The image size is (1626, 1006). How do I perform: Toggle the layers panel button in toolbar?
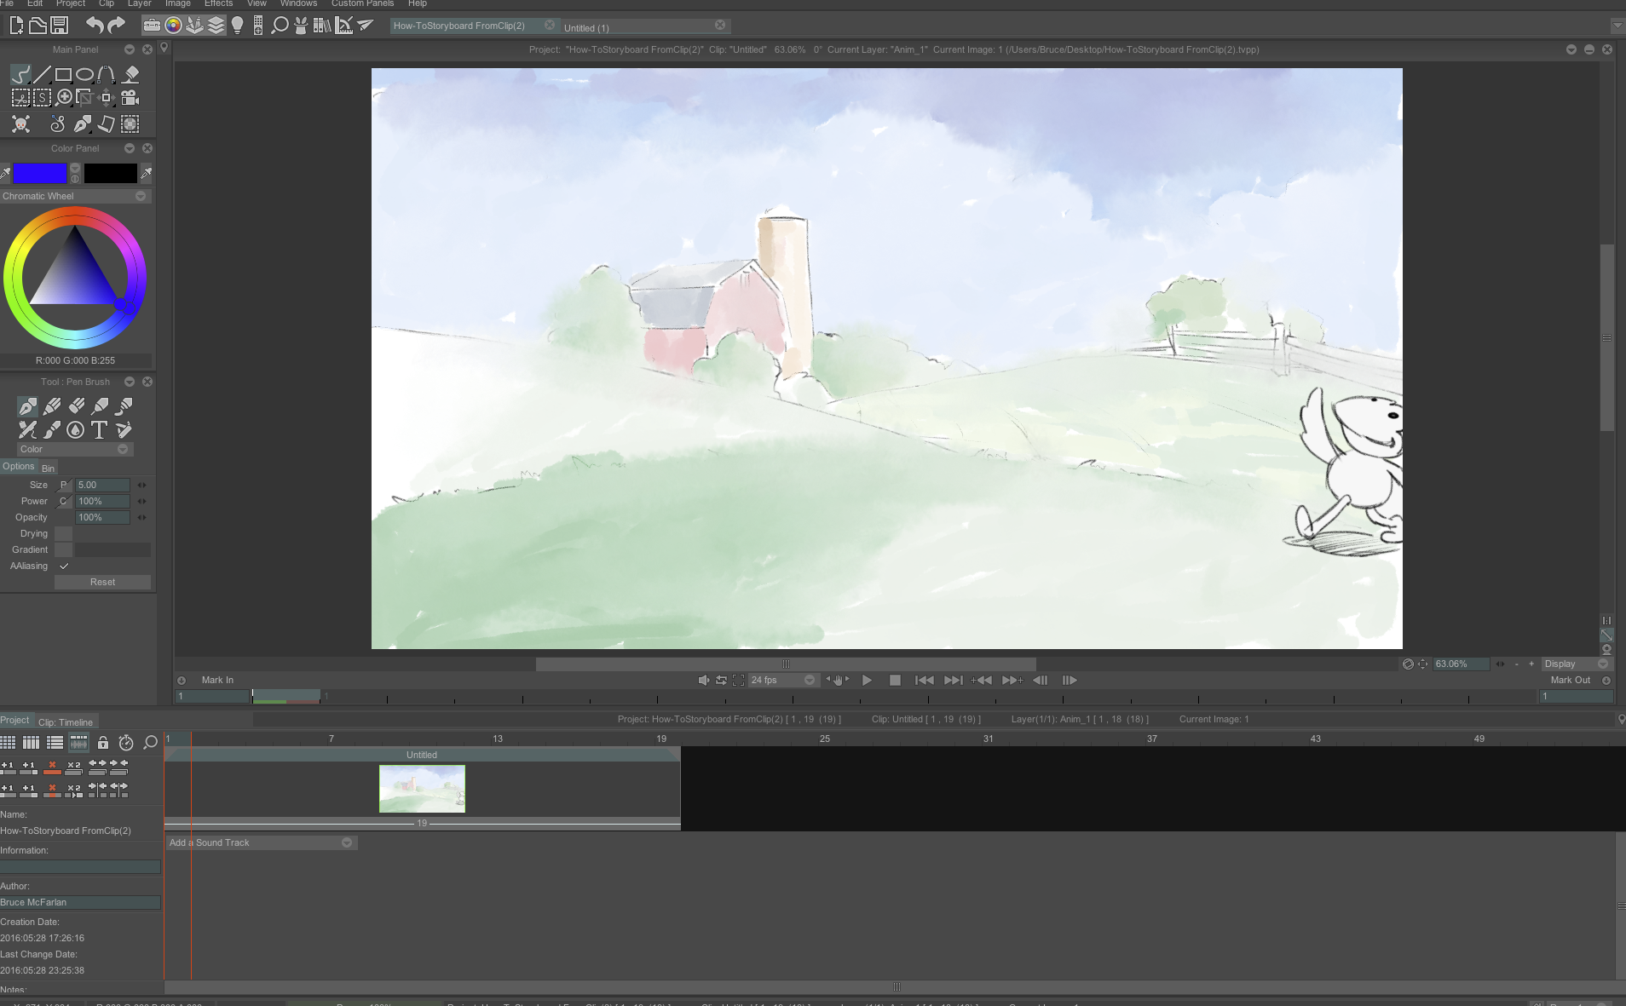coord(216,26)
